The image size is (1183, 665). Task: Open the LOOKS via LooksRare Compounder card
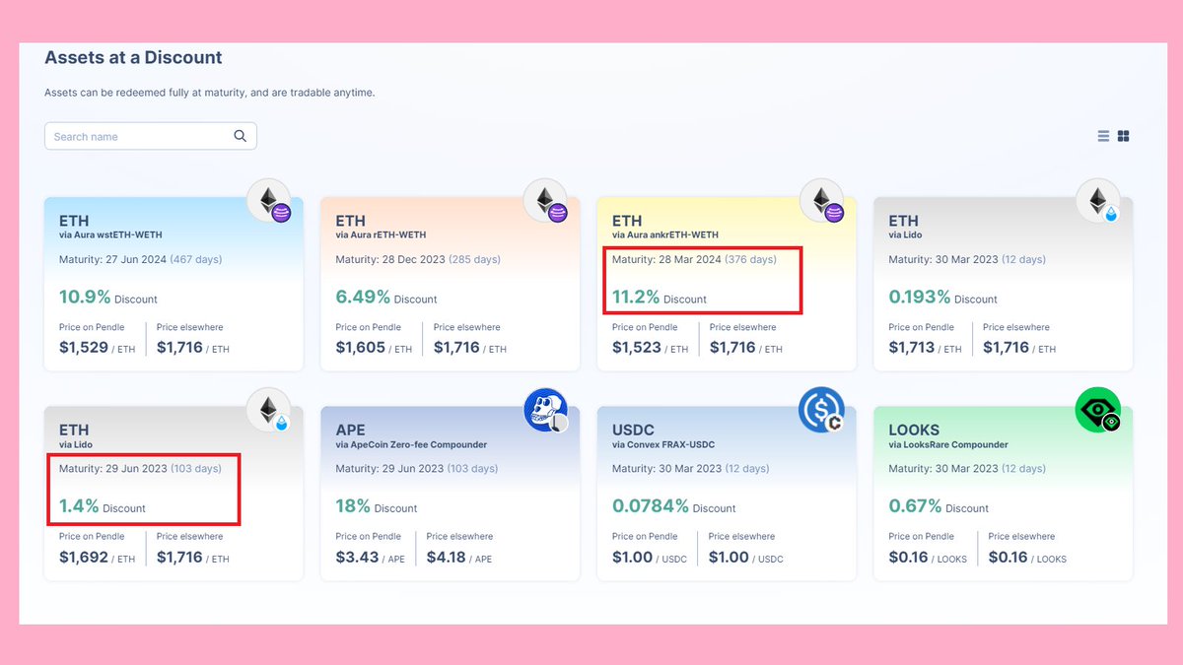[x=1003, y=494]
